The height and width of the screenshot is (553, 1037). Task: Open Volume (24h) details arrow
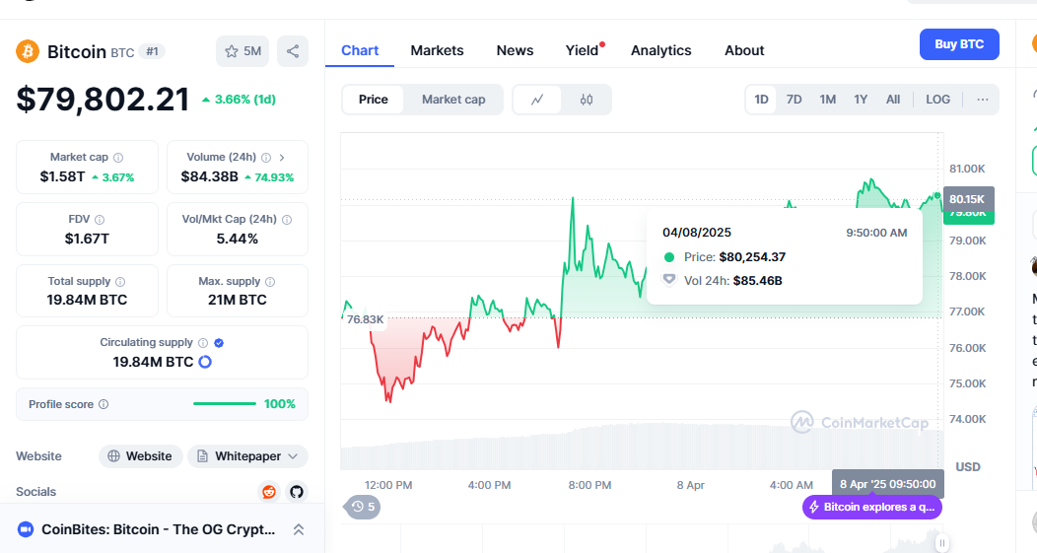(282, 158)
